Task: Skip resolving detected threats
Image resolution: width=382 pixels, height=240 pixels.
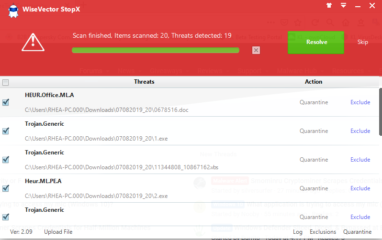Action: coord(362,42)
